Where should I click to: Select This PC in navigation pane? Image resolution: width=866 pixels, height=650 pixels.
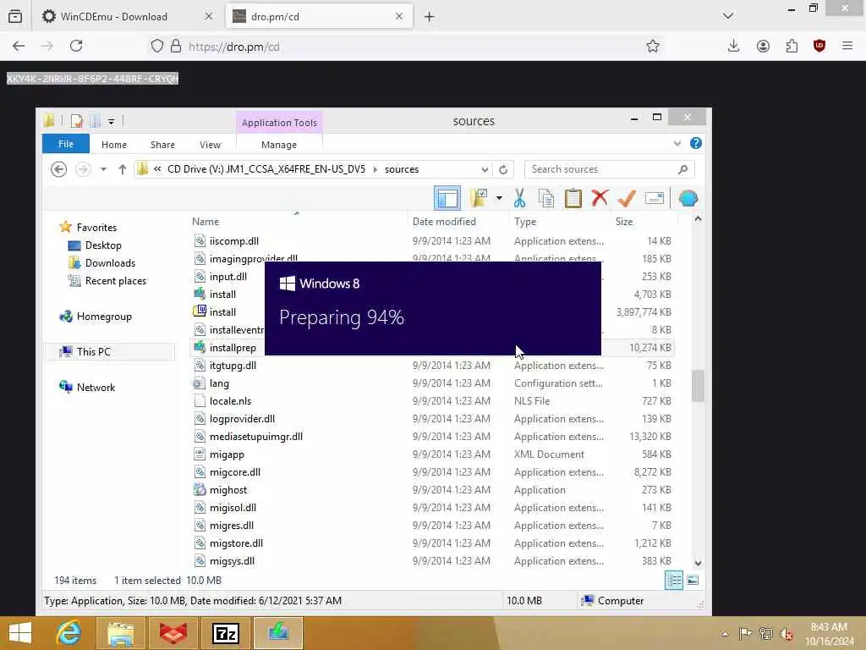coord(93,351)
